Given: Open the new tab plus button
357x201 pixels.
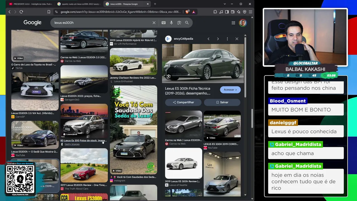Looking at the screenshot, I should [x=155, y=4].
